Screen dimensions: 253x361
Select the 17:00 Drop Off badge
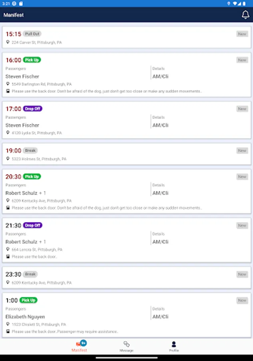pyautogui.click(x=32, y=109)
